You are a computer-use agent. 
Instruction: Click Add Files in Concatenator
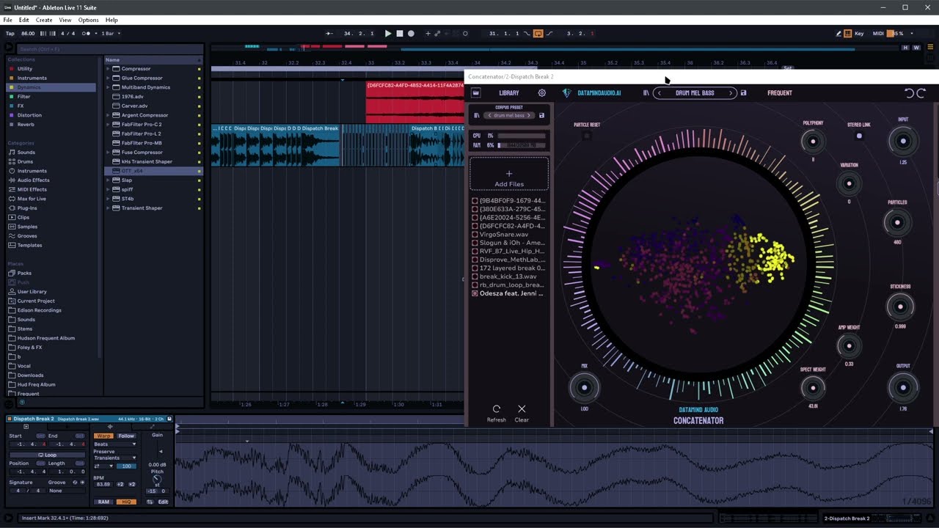(x=509, y=175)
